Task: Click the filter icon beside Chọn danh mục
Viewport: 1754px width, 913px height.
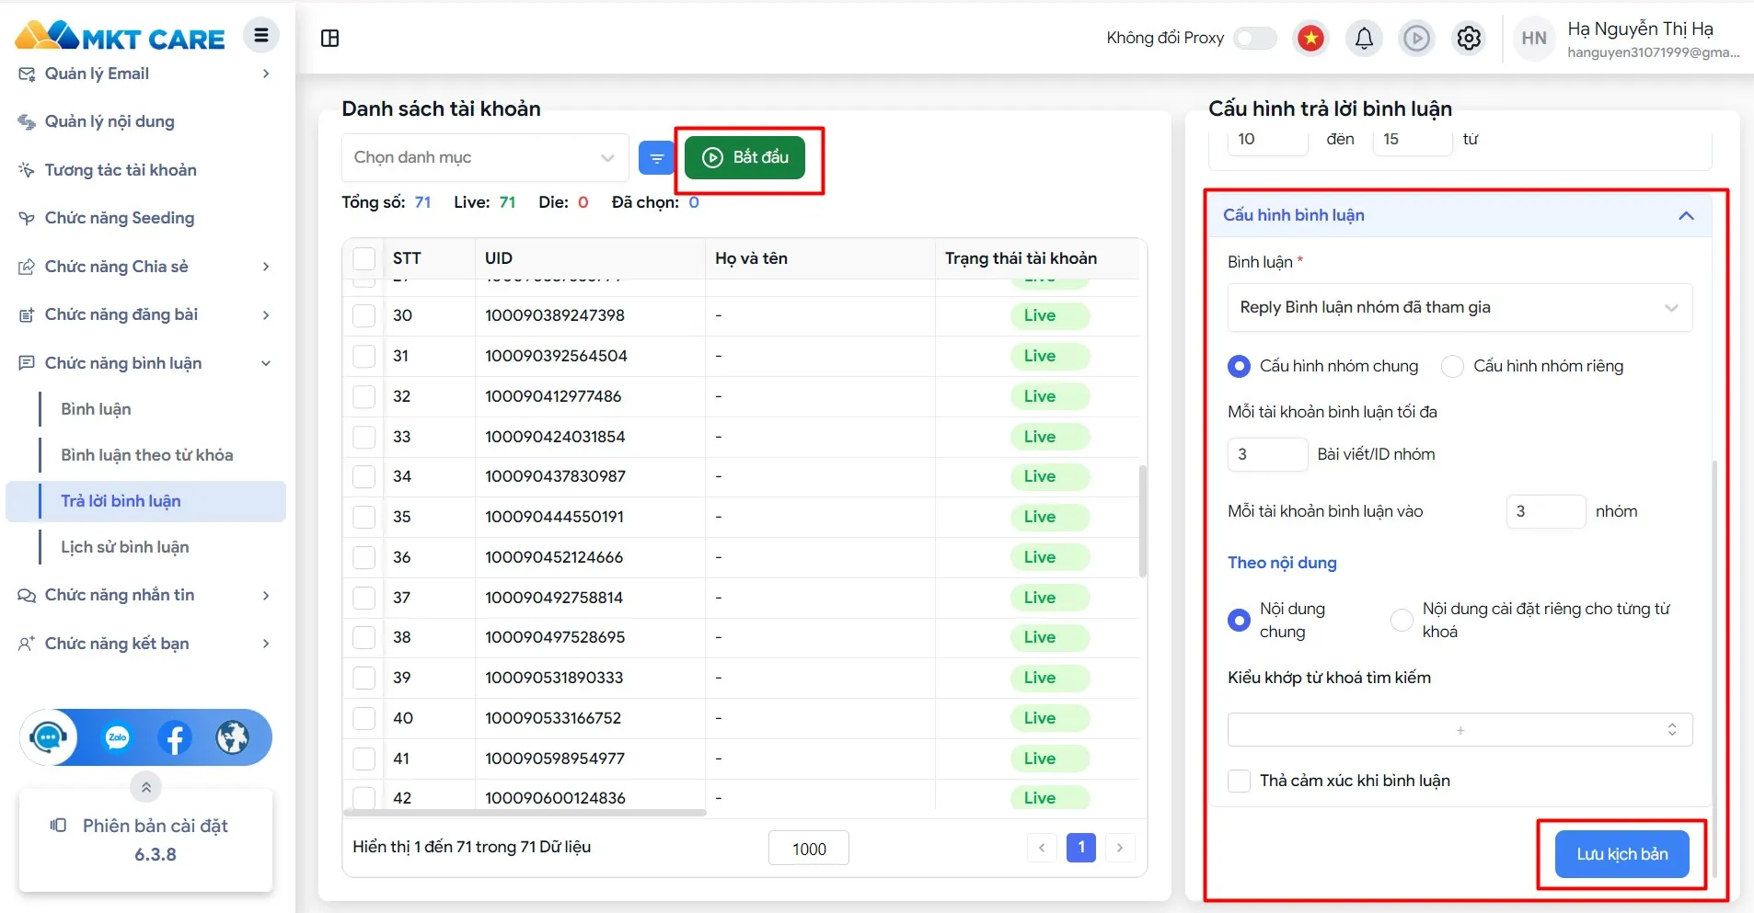Action: click(x=656, y=157)
